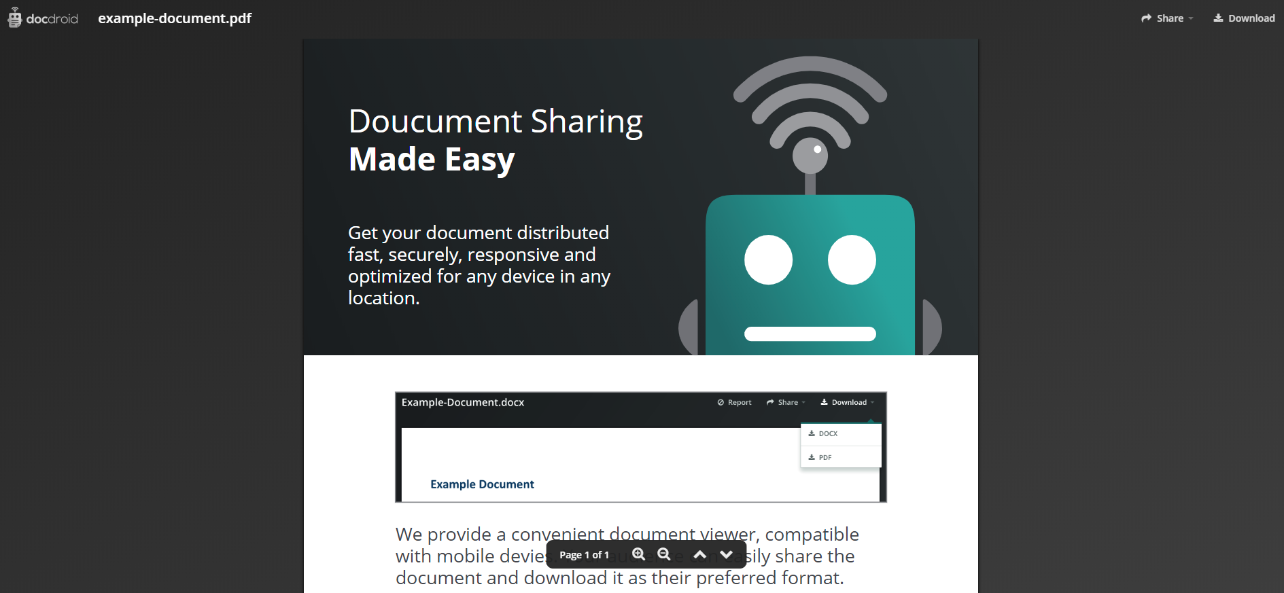The width and height of the screenshot is (1284, 593).
Task: Select the 'Example Document' blue heading
Action: 482,484
